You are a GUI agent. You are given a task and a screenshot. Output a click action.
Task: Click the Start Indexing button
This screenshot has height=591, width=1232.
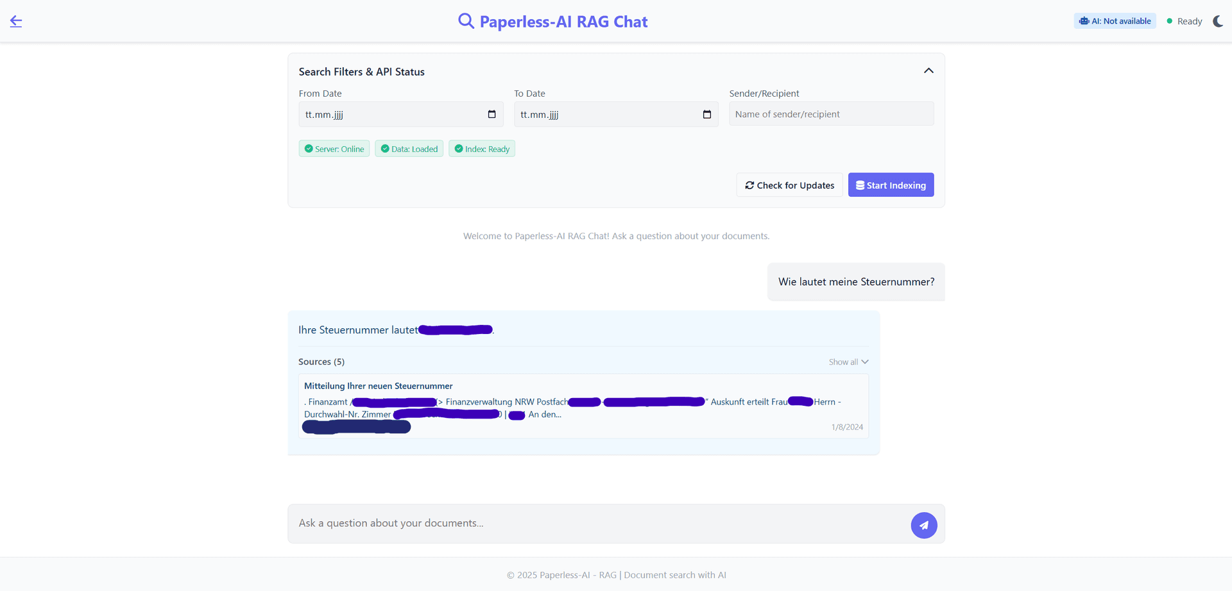(891, 185)
